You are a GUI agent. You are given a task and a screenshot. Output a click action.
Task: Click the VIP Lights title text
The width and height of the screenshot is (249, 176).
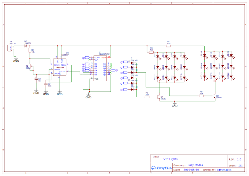tap(170, 159)
